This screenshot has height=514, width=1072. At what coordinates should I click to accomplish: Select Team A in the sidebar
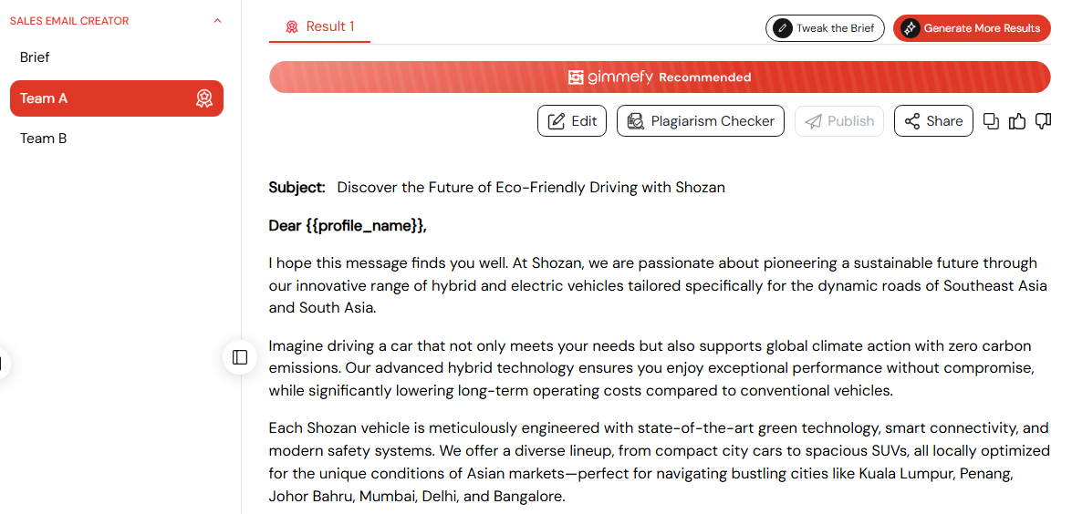coord(117,98)
